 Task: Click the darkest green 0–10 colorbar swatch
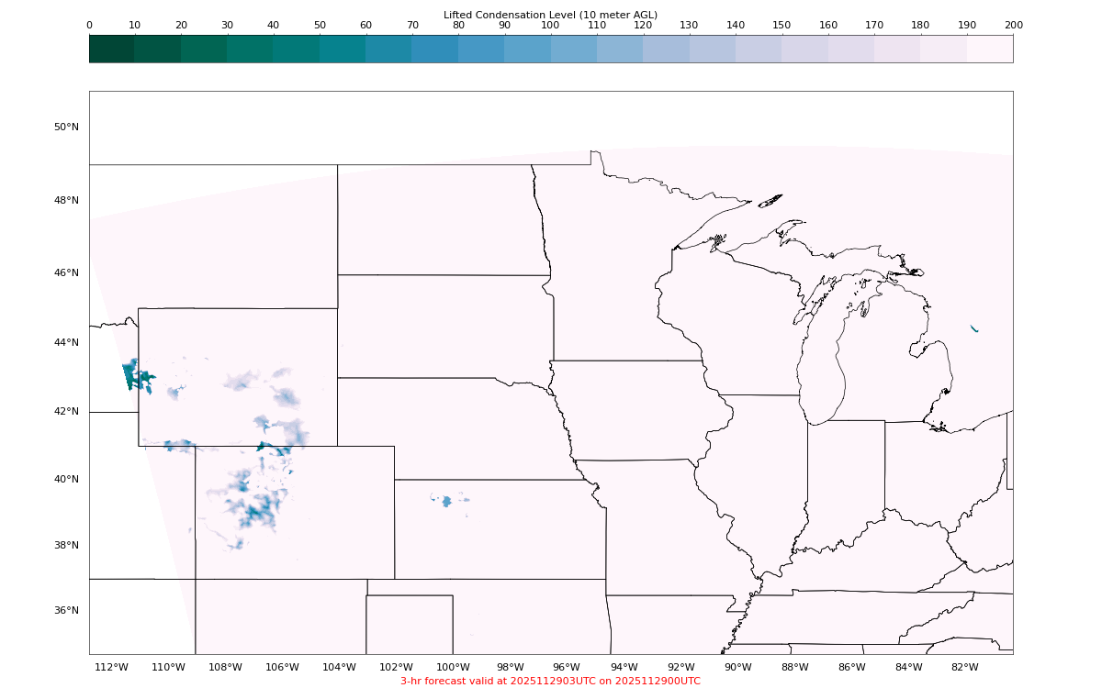click(112, 49)
